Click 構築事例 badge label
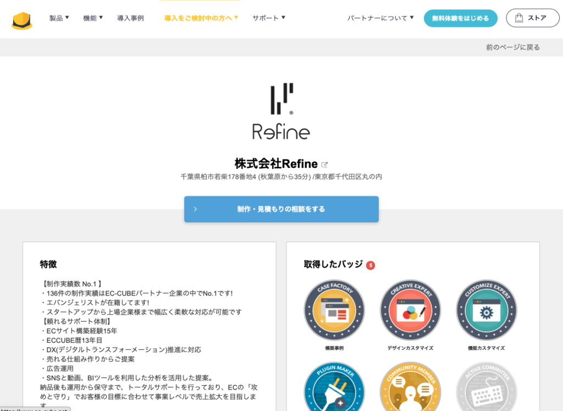Viewport: 563px width, 411px height. [334, 348]
